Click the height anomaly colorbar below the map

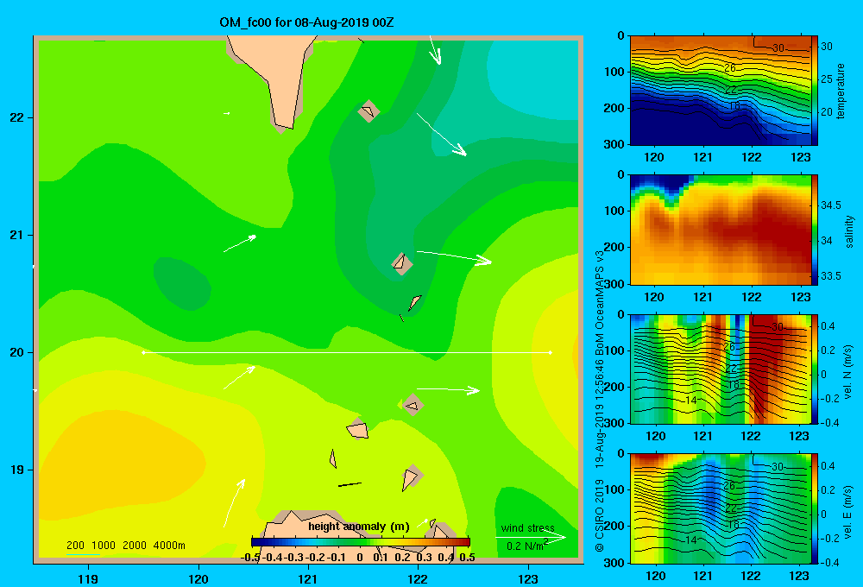pos(361,542)
